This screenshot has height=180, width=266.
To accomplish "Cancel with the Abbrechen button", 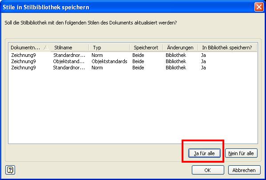I will pos(244,170).
